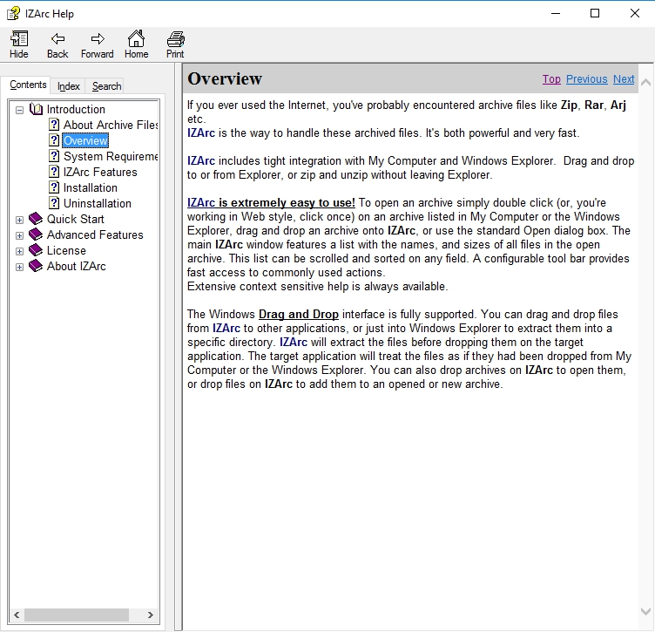Collapse the Introduction tree node

[x=19, y=110]
